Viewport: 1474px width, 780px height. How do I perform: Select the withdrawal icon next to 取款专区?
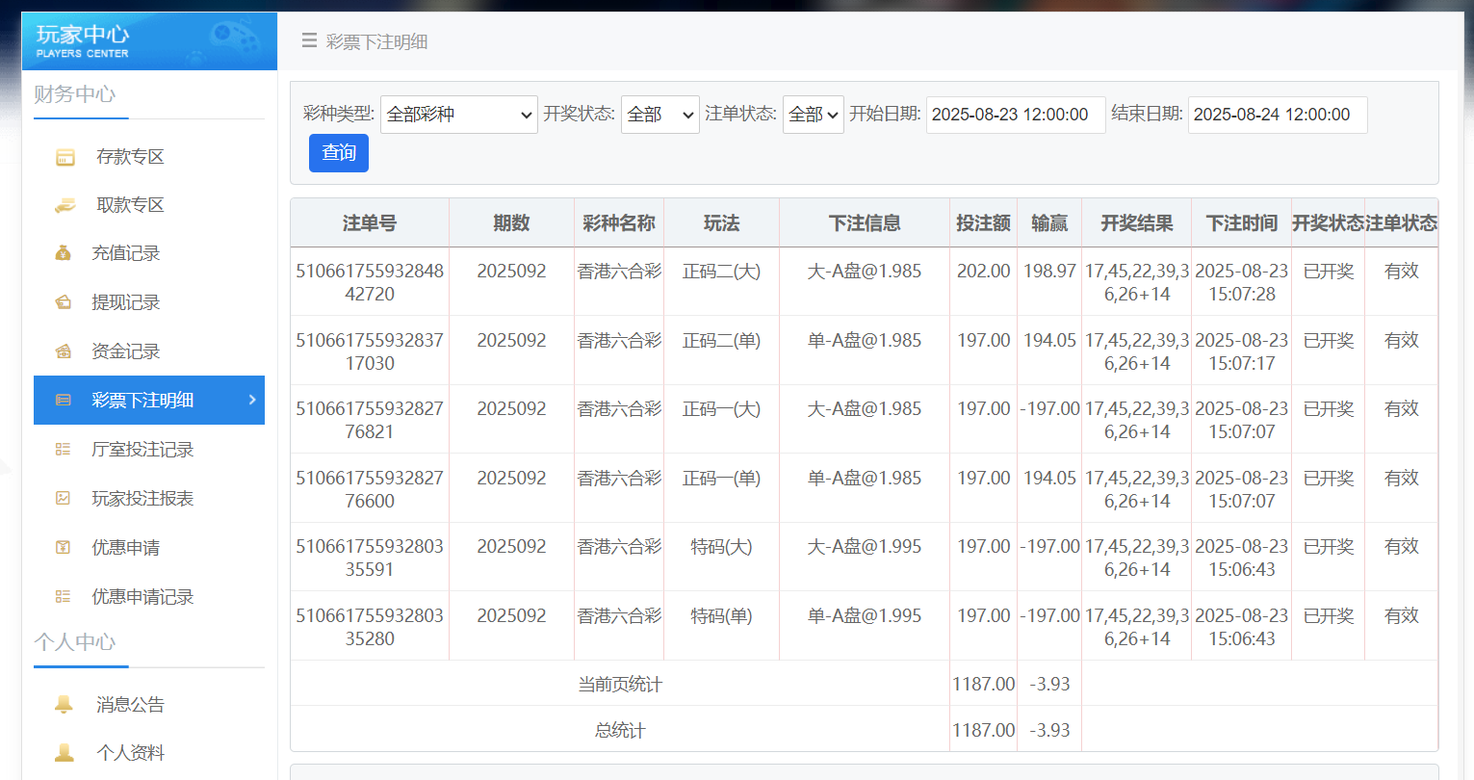(x=65, y=204)
